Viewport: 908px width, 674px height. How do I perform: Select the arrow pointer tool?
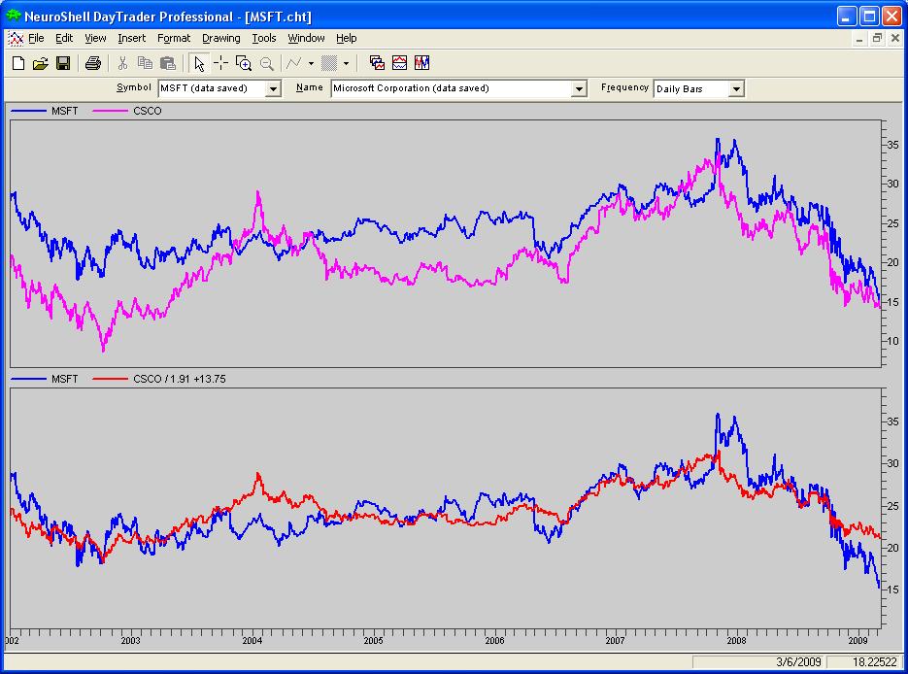click(199, 63)
